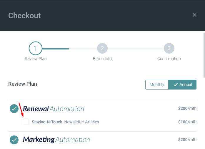205x149 pixels.
Task: Toggle the Renewal Automation checkmark icon
Action: 14,109
